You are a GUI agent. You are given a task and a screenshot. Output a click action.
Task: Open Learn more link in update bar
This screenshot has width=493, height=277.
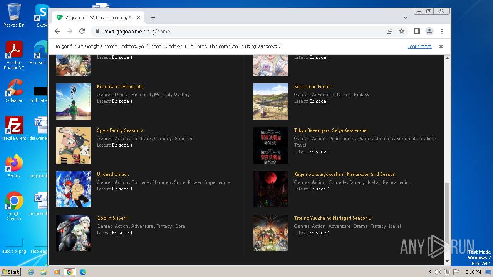click(419, 47)
